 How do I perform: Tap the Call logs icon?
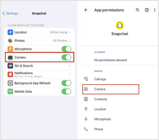pyautogui.click(x=86, y=79)
